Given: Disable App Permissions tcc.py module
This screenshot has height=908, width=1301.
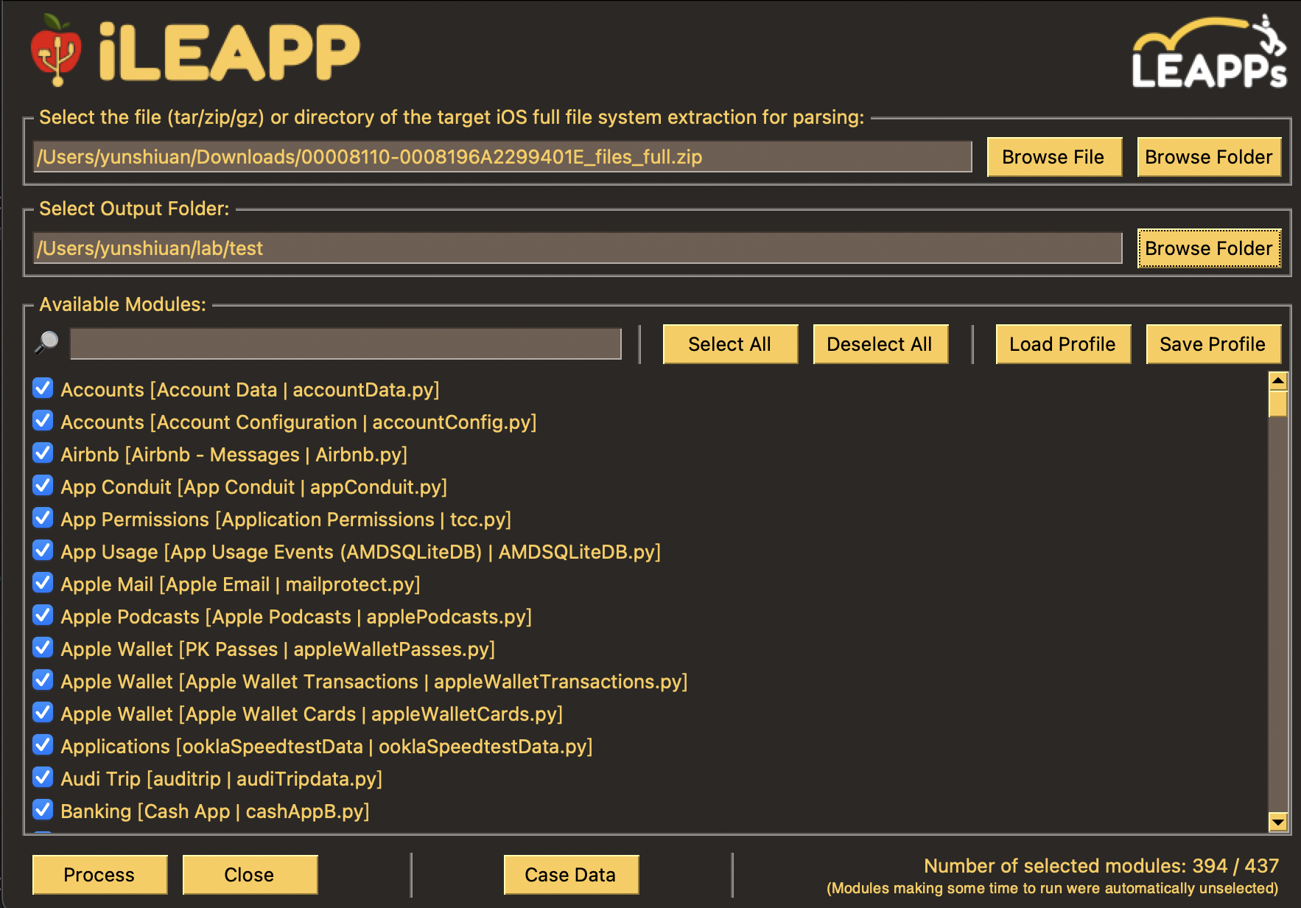Looking at the screenshot, I should tap(43, 518).
